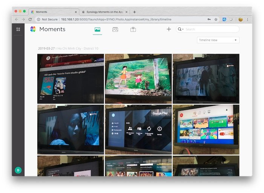Open the YouTube Kids home screen photo

coord(206,130)
